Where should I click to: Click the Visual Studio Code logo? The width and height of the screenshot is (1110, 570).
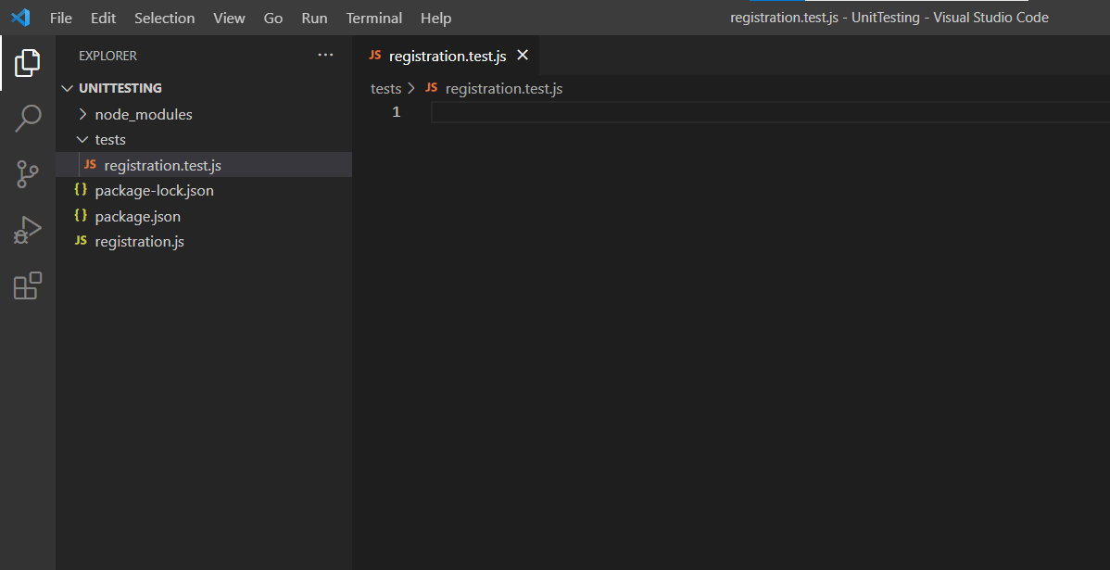click(x=19, y=17)
